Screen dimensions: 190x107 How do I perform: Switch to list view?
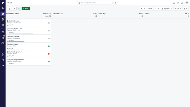[14, 9]
